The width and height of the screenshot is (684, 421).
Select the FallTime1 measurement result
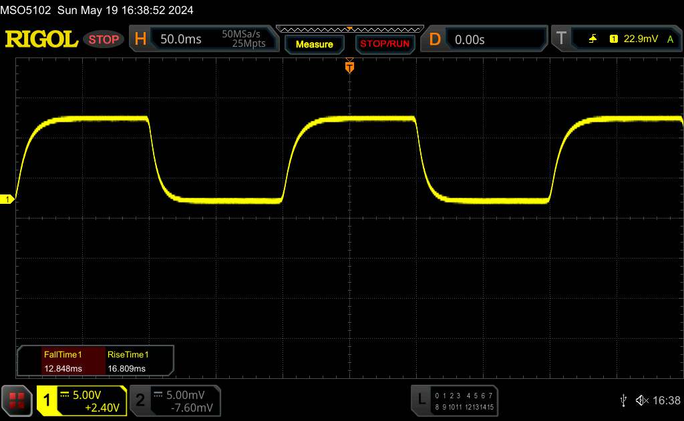point(62,361)
